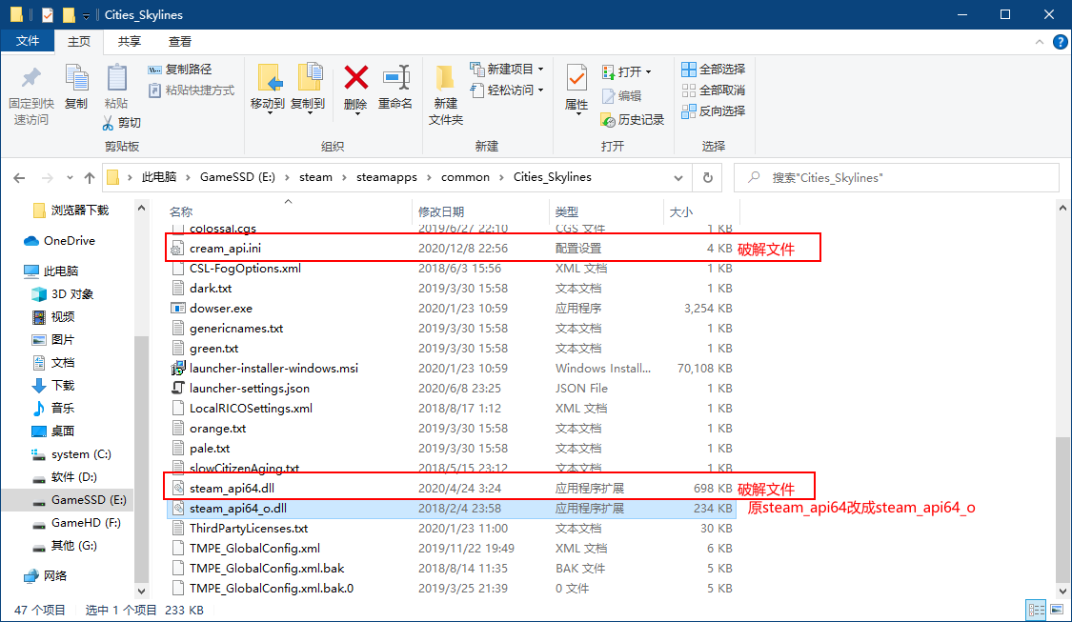This screenshot has height=622, width=1072.
Task: Select Downloads (下载) in the sidebar
Action: coord(62,386)
